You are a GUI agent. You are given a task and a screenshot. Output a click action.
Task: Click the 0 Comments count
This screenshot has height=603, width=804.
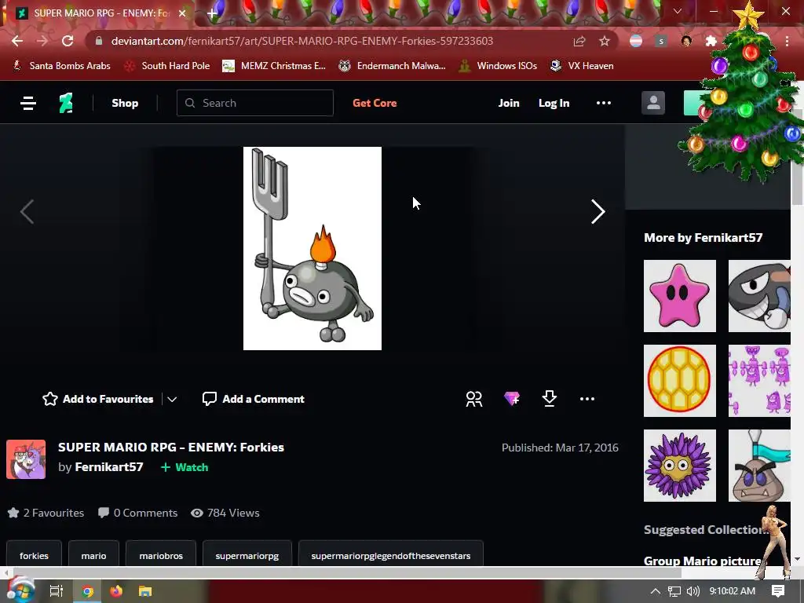coord(138,513)
